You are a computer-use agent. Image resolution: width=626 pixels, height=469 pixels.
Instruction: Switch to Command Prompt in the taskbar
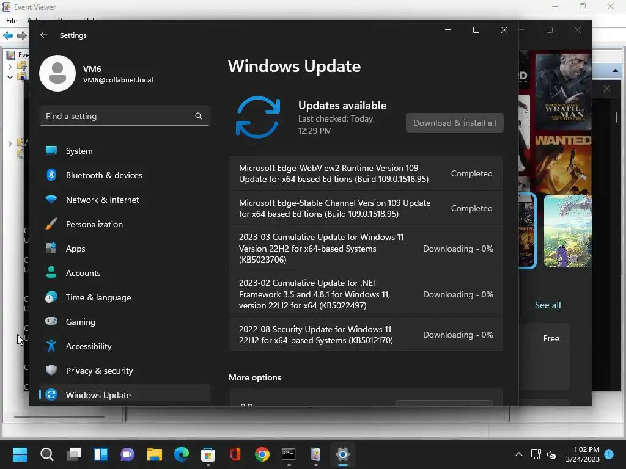289,454
